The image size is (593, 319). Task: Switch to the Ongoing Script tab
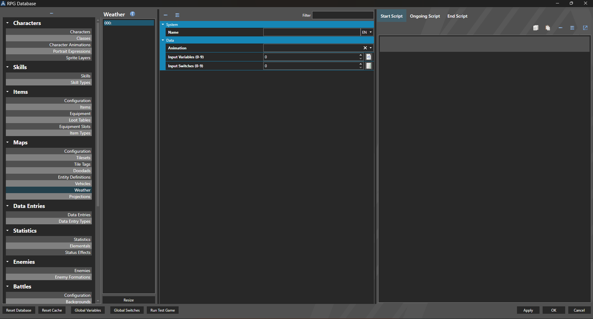coord(425,16)
